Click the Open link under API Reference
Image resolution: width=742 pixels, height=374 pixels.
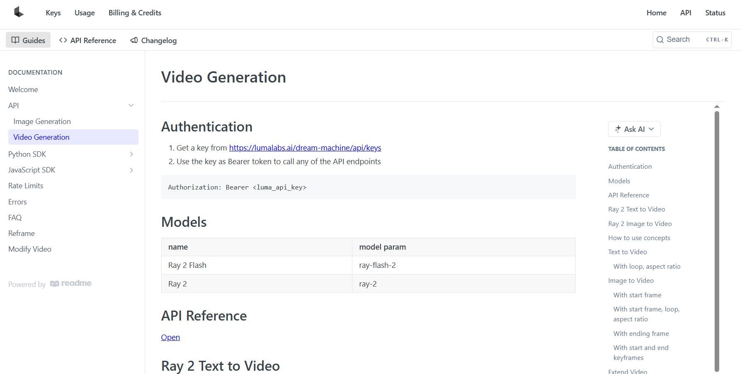coord(170,337)
